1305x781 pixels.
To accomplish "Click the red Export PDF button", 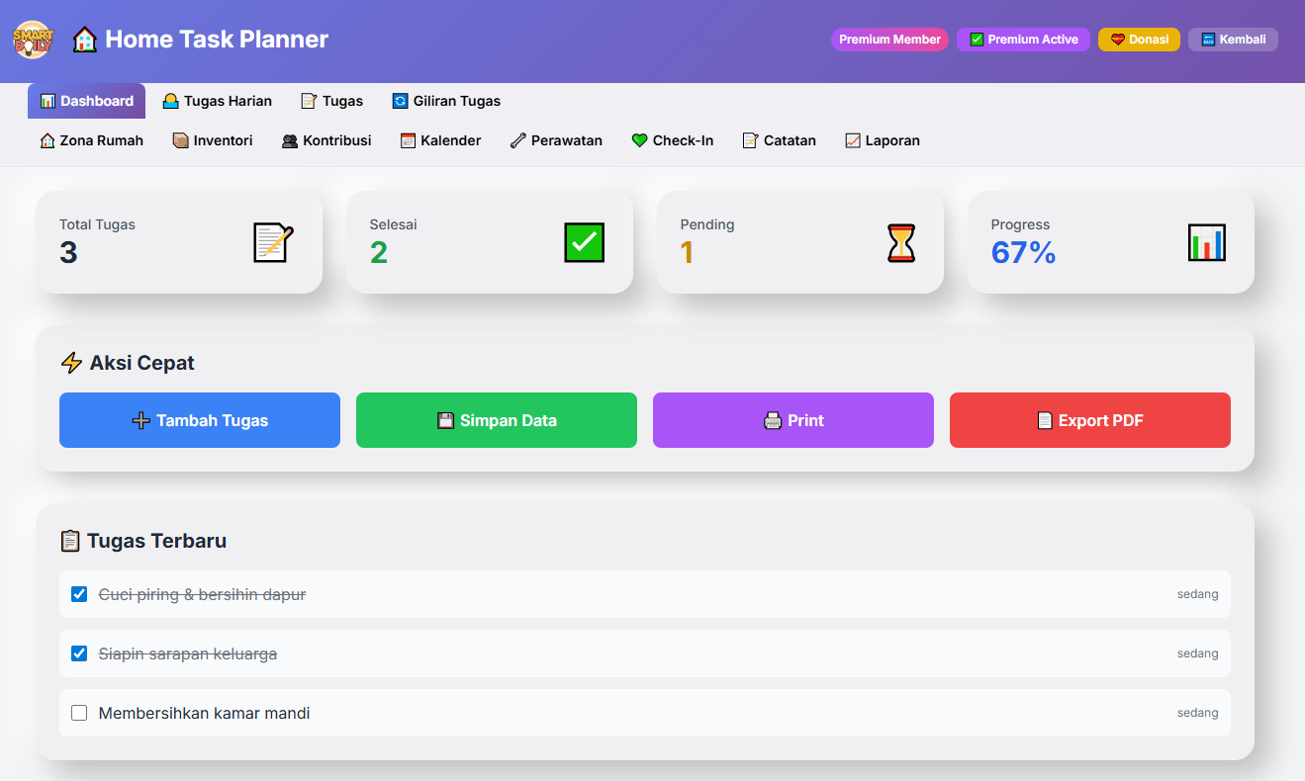I will (x=1089, y=420).
